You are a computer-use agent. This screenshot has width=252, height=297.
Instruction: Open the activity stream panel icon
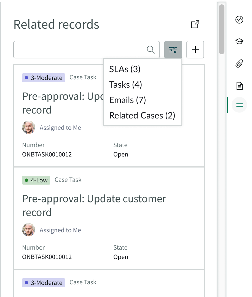pyautogui.click(x=239, y=20)
